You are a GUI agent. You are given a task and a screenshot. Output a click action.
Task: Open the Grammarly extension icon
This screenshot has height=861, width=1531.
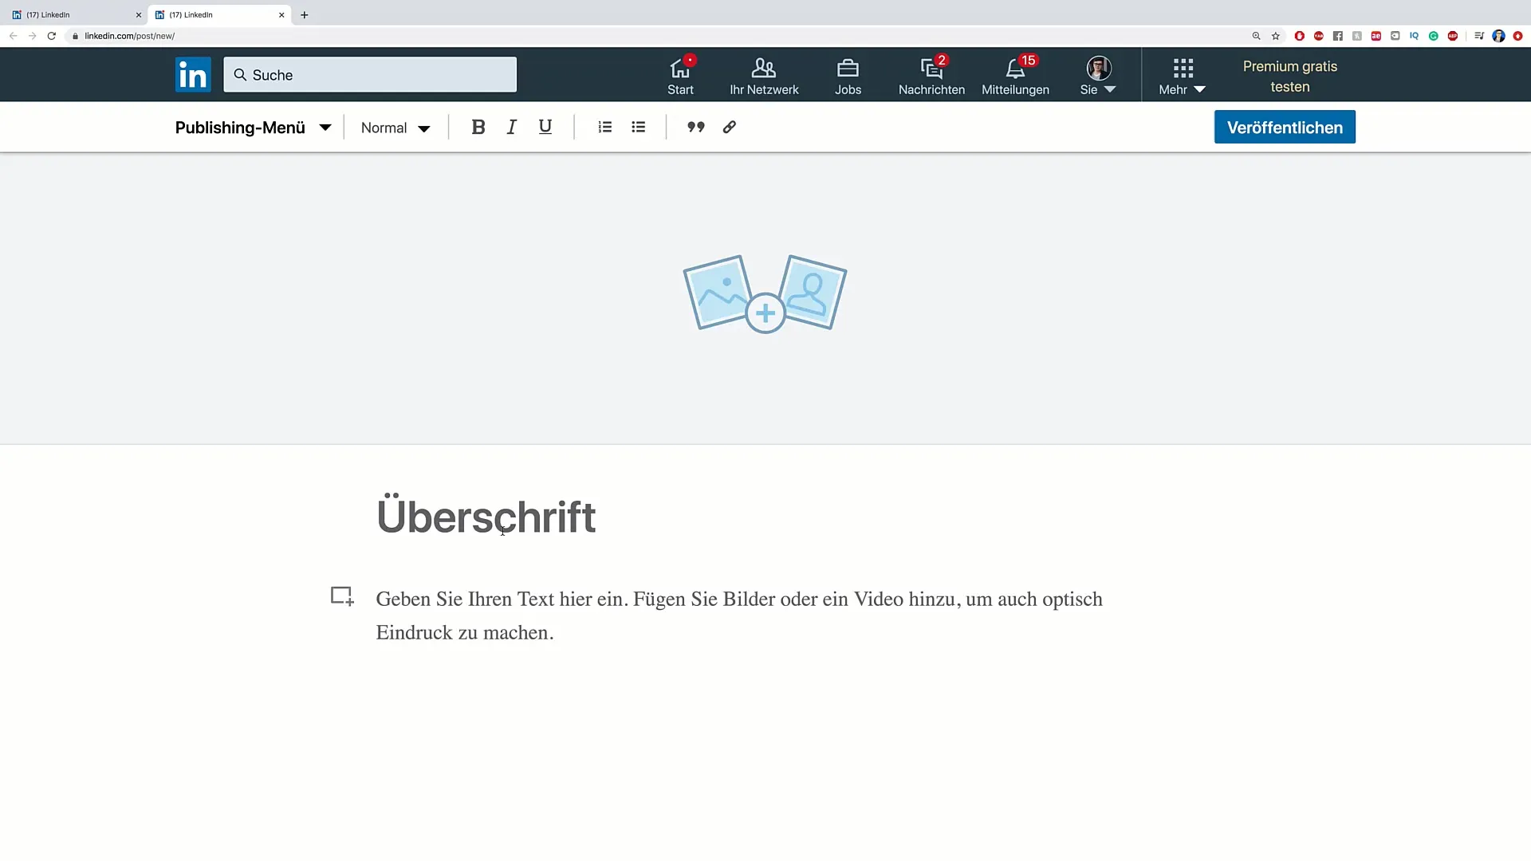point(1434,36)
